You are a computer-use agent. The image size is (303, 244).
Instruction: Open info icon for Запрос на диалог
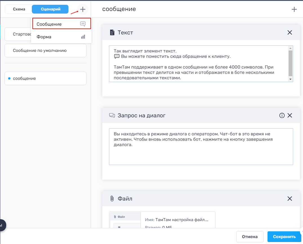(282, 115)
